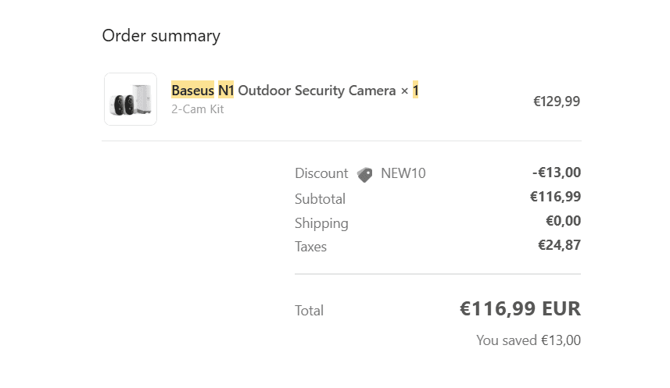This screenshot has height=388, width=670.
Task: Click the €116,99 EUR total amount
Action: pos(520,308)
